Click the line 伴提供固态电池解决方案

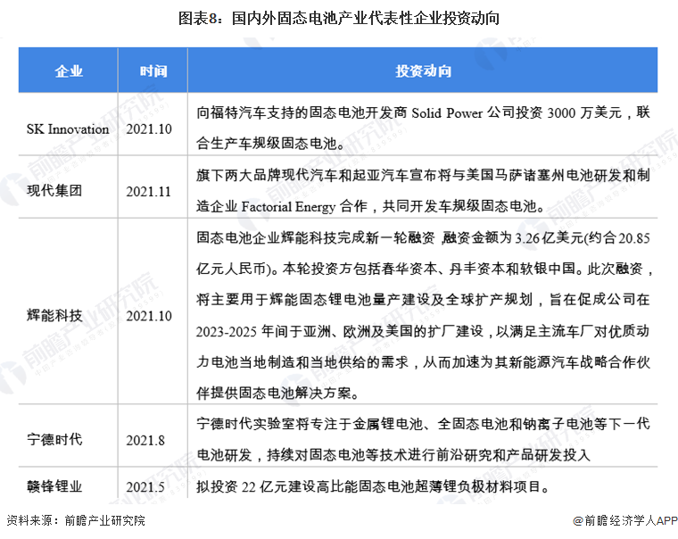277,394
